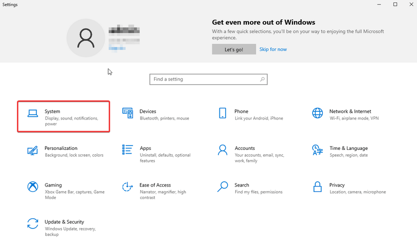Open the Apps list icon

(128, 150)
